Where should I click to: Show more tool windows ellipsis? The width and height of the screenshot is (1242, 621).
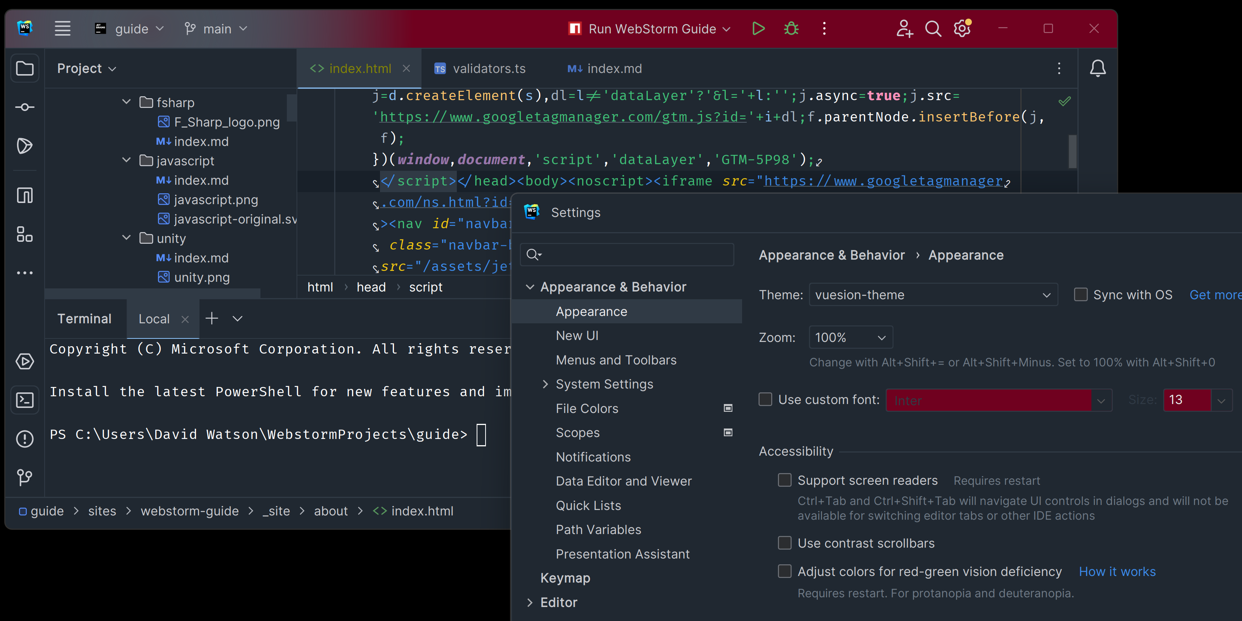click(x=24, y=273)
